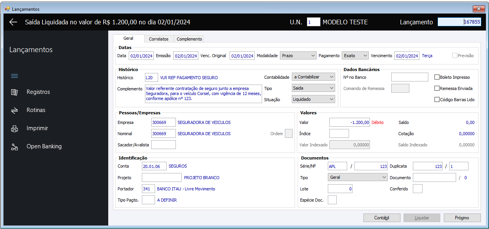
Task: Toggle Remessa Enviada checkbox
Action: [437, 88]
